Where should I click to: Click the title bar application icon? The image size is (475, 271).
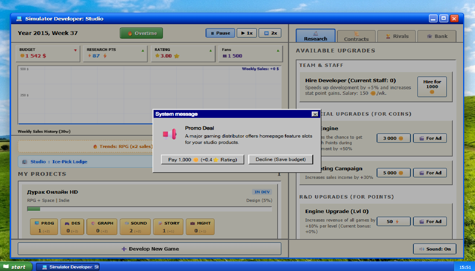(x=19, y=19)
